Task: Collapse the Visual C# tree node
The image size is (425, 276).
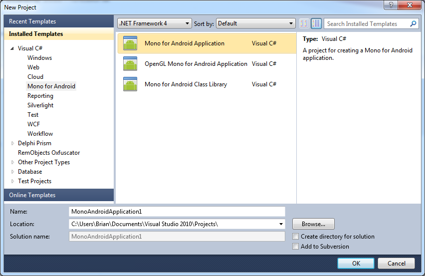Action: tap(12, 48)
